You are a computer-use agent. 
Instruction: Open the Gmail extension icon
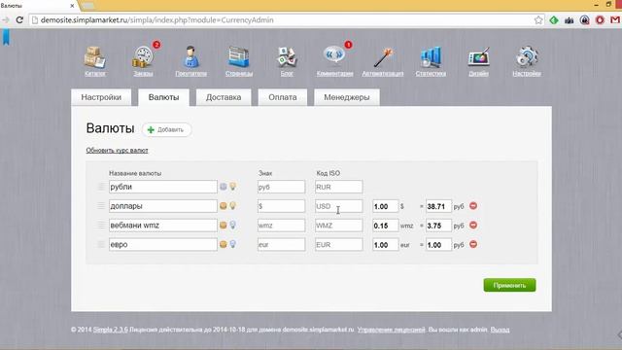tap(615, 19)
